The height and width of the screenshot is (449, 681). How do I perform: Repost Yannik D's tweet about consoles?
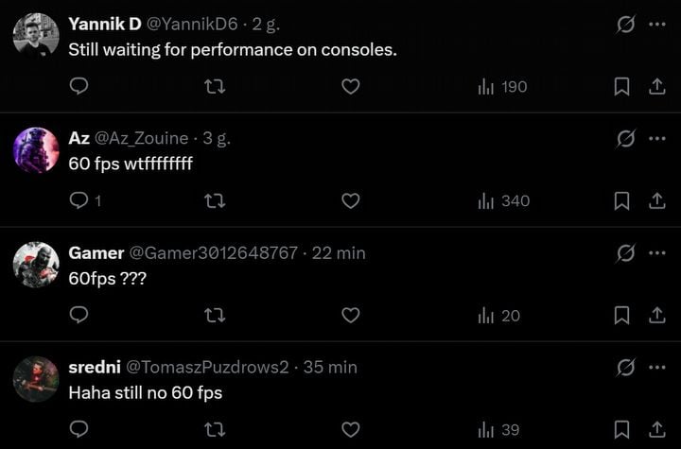tap(215, 86)
